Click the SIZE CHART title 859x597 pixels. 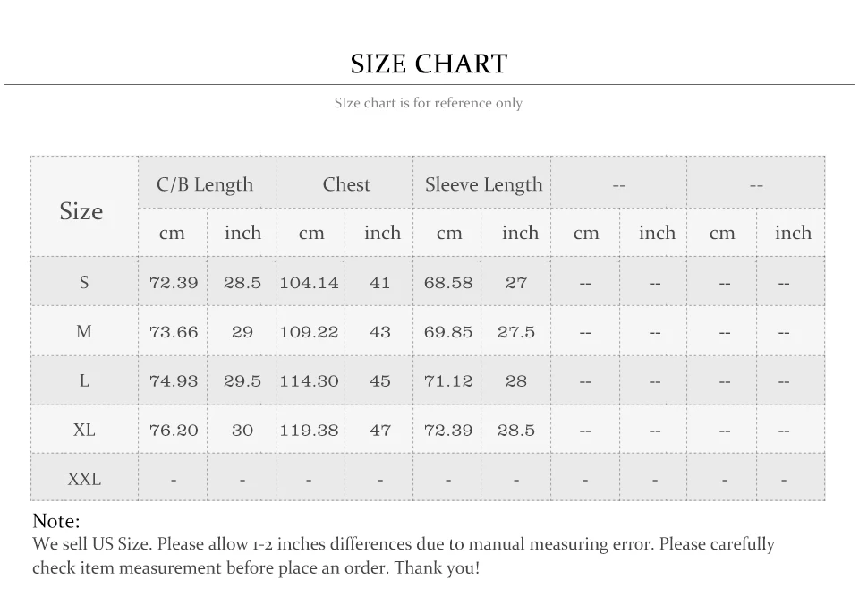(429, 64)
